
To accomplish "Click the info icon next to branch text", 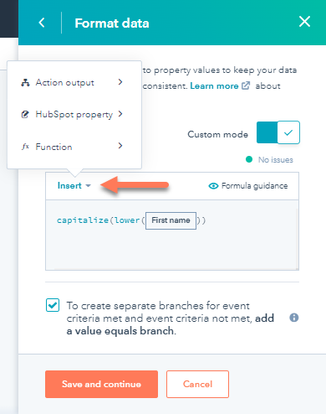I will tap(294, 318).
